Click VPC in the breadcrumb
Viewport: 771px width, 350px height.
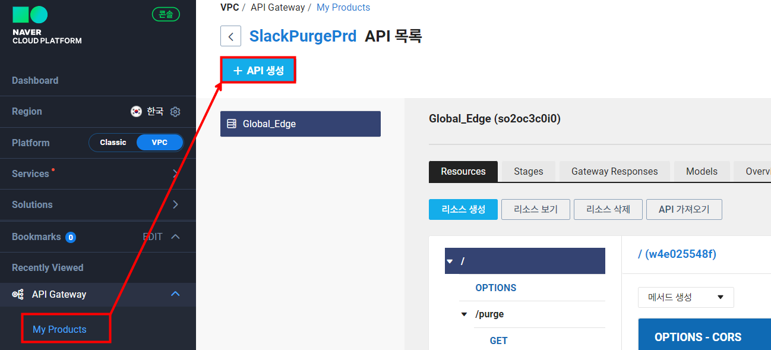[x=230, y=8]
